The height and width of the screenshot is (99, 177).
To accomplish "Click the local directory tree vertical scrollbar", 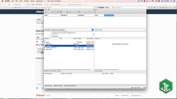I will 93,34.
